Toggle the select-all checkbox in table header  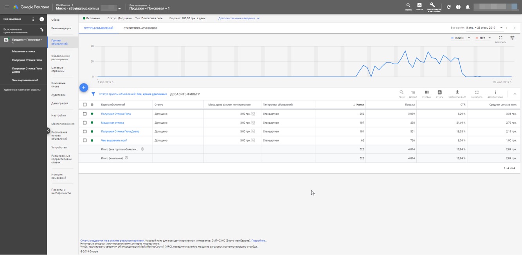point(85,105)
